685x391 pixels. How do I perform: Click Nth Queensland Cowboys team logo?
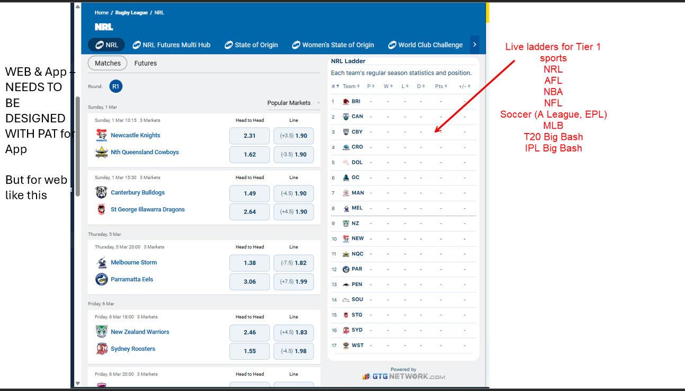tap(101, 153)
